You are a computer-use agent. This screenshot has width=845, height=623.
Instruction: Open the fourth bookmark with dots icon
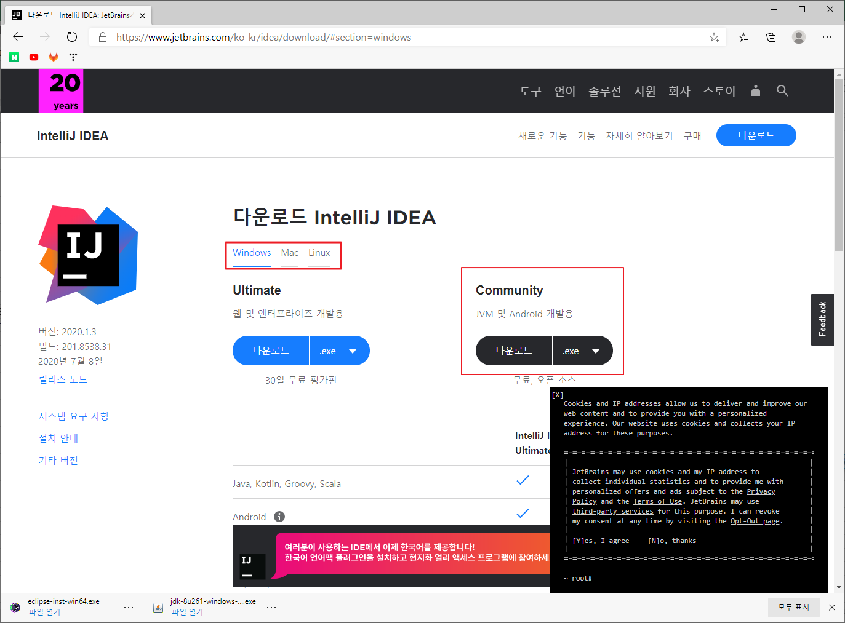pyautogui.click(x=73, y=57)
